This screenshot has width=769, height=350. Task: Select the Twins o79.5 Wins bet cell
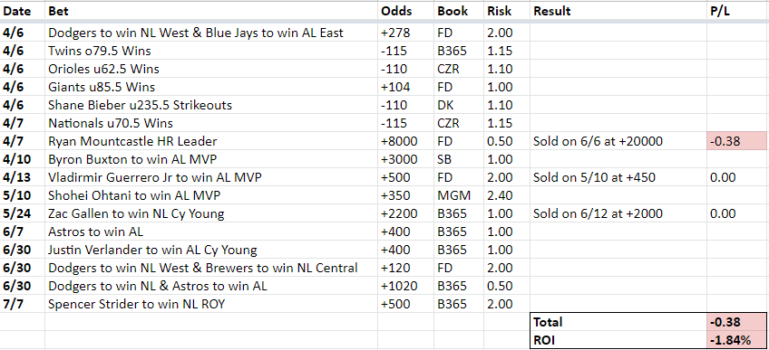coord(211,51)
